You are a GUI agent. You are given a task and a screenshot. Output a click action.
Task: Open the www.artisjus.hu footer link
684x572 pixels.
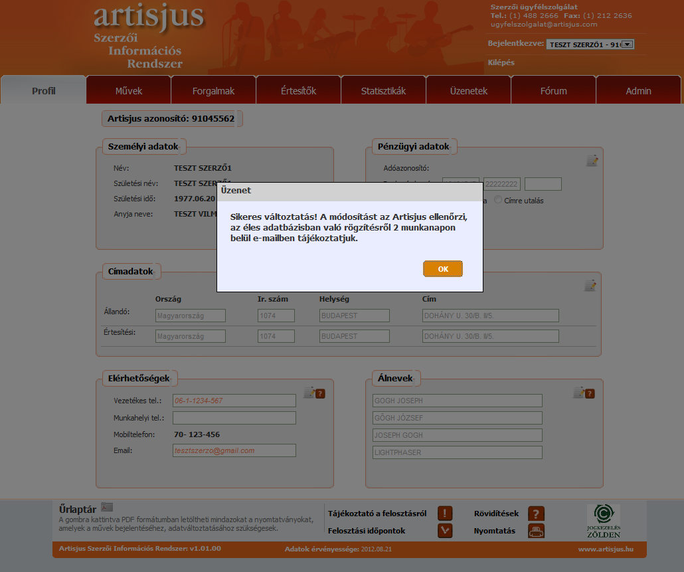[606, 549]
